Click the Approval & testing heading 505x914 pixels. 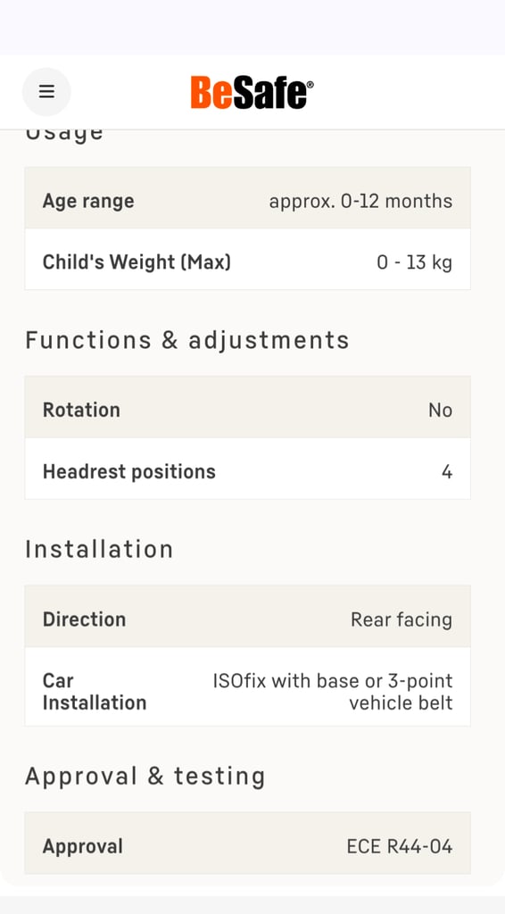(x=145, y=776)
